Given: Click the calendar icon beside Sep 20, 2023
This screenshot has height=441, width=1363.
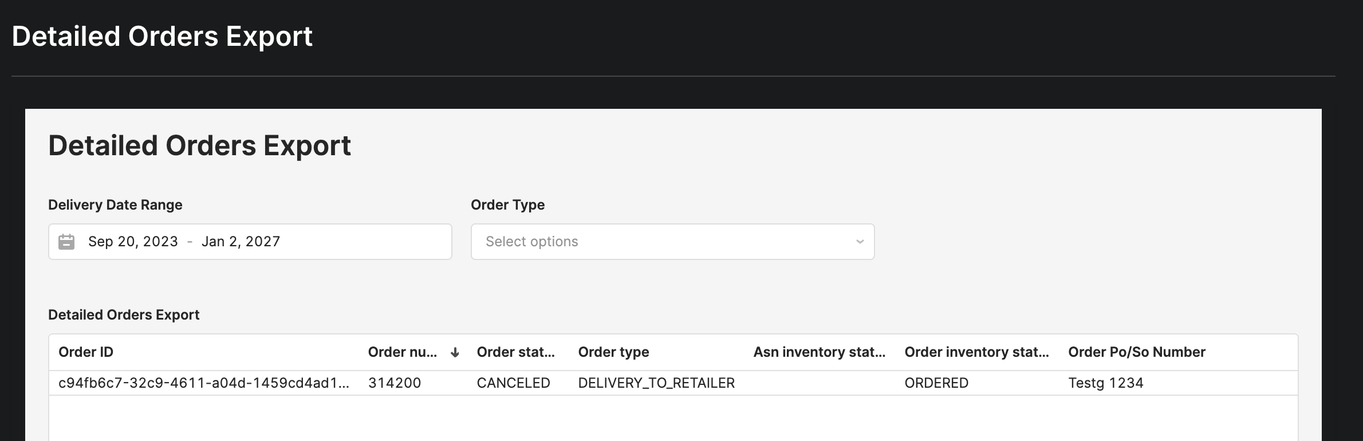Looking at the screenshot, I should (67, 241).
